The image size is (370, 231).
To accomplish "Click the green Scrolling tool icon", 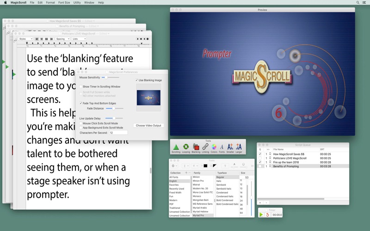I will coord(176,147).
